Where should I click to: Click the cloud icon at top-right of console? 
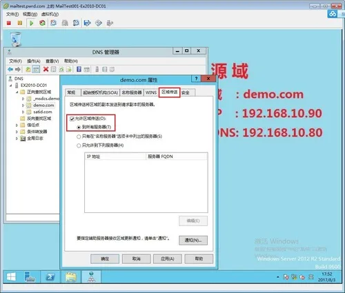(333, 14)
